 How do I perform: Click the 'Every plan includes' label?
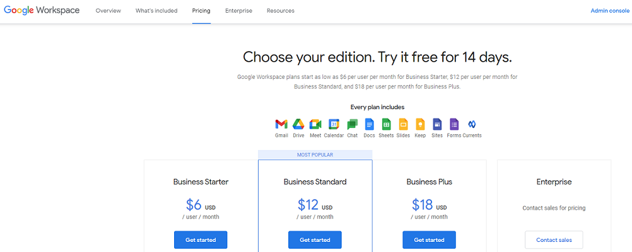(377, 107)
